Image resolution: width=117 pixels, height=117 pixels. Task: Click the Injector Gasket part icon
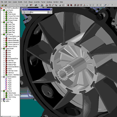click(x=6, y=46)
